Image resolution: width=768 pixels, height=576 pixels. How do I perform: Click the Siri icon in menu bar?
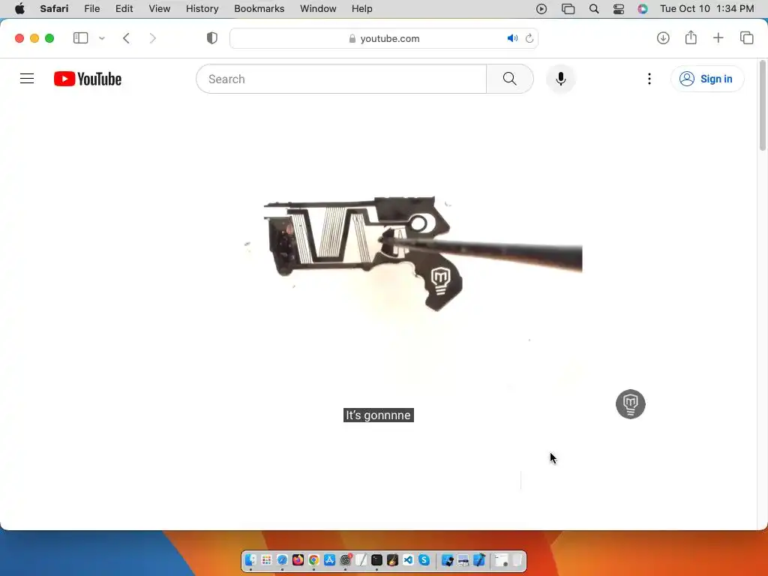click(643, 9)
